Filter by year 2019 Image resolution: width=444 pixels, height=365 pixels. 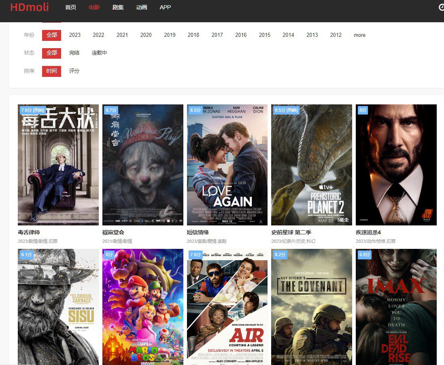click(170, 35)
